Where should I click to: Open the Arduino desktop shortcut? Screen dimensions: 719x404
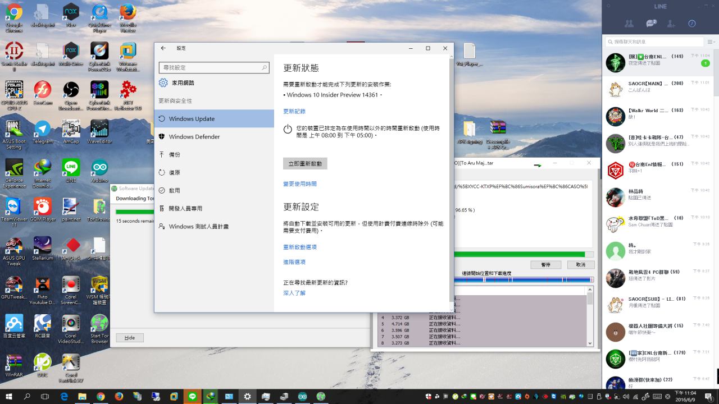[99, 169]
